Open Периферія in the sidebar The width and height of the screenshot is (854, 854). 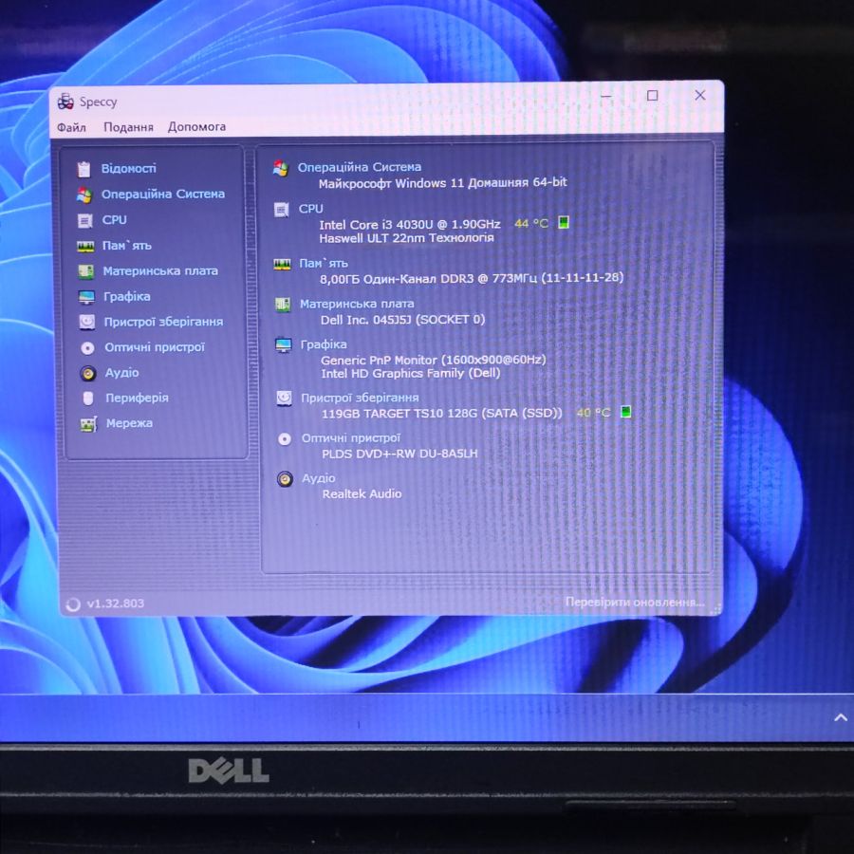point(138,398)
